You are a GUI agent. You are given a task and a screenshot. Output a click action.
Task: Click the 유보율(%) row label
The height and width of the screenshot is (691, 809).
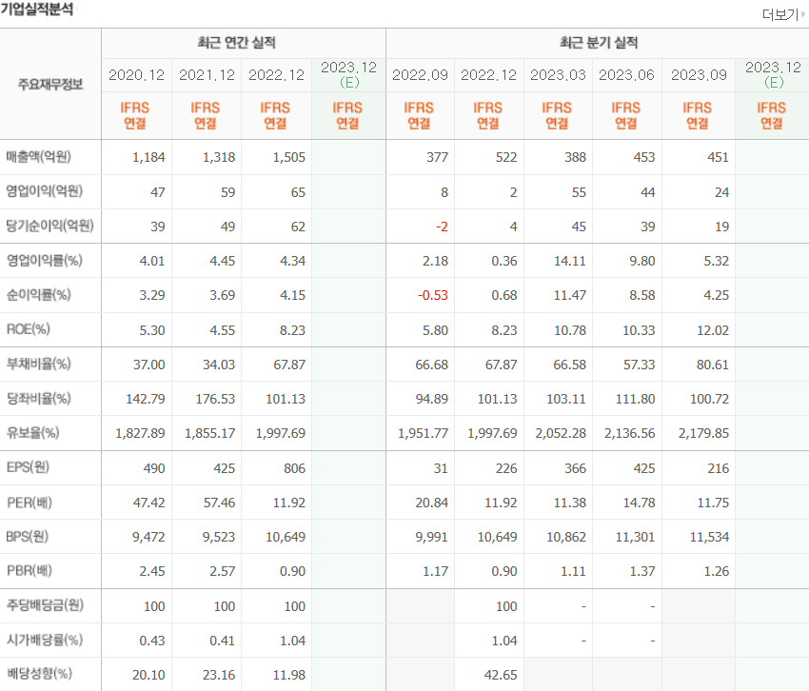(x=33, y=433)
